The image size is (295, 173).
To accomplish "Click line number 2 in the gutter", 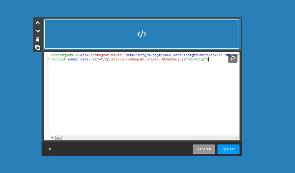I will point(48,60).
